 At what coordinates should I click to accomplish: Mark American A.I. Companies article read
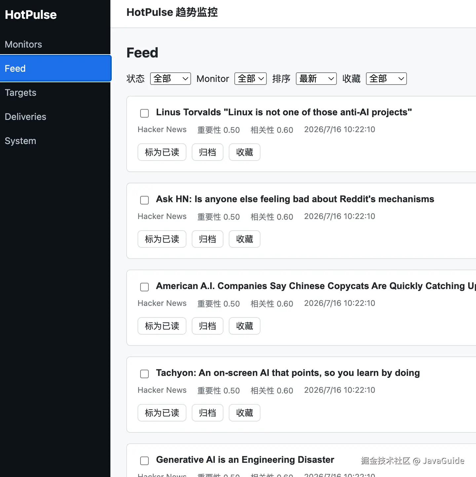click(162, 326)
